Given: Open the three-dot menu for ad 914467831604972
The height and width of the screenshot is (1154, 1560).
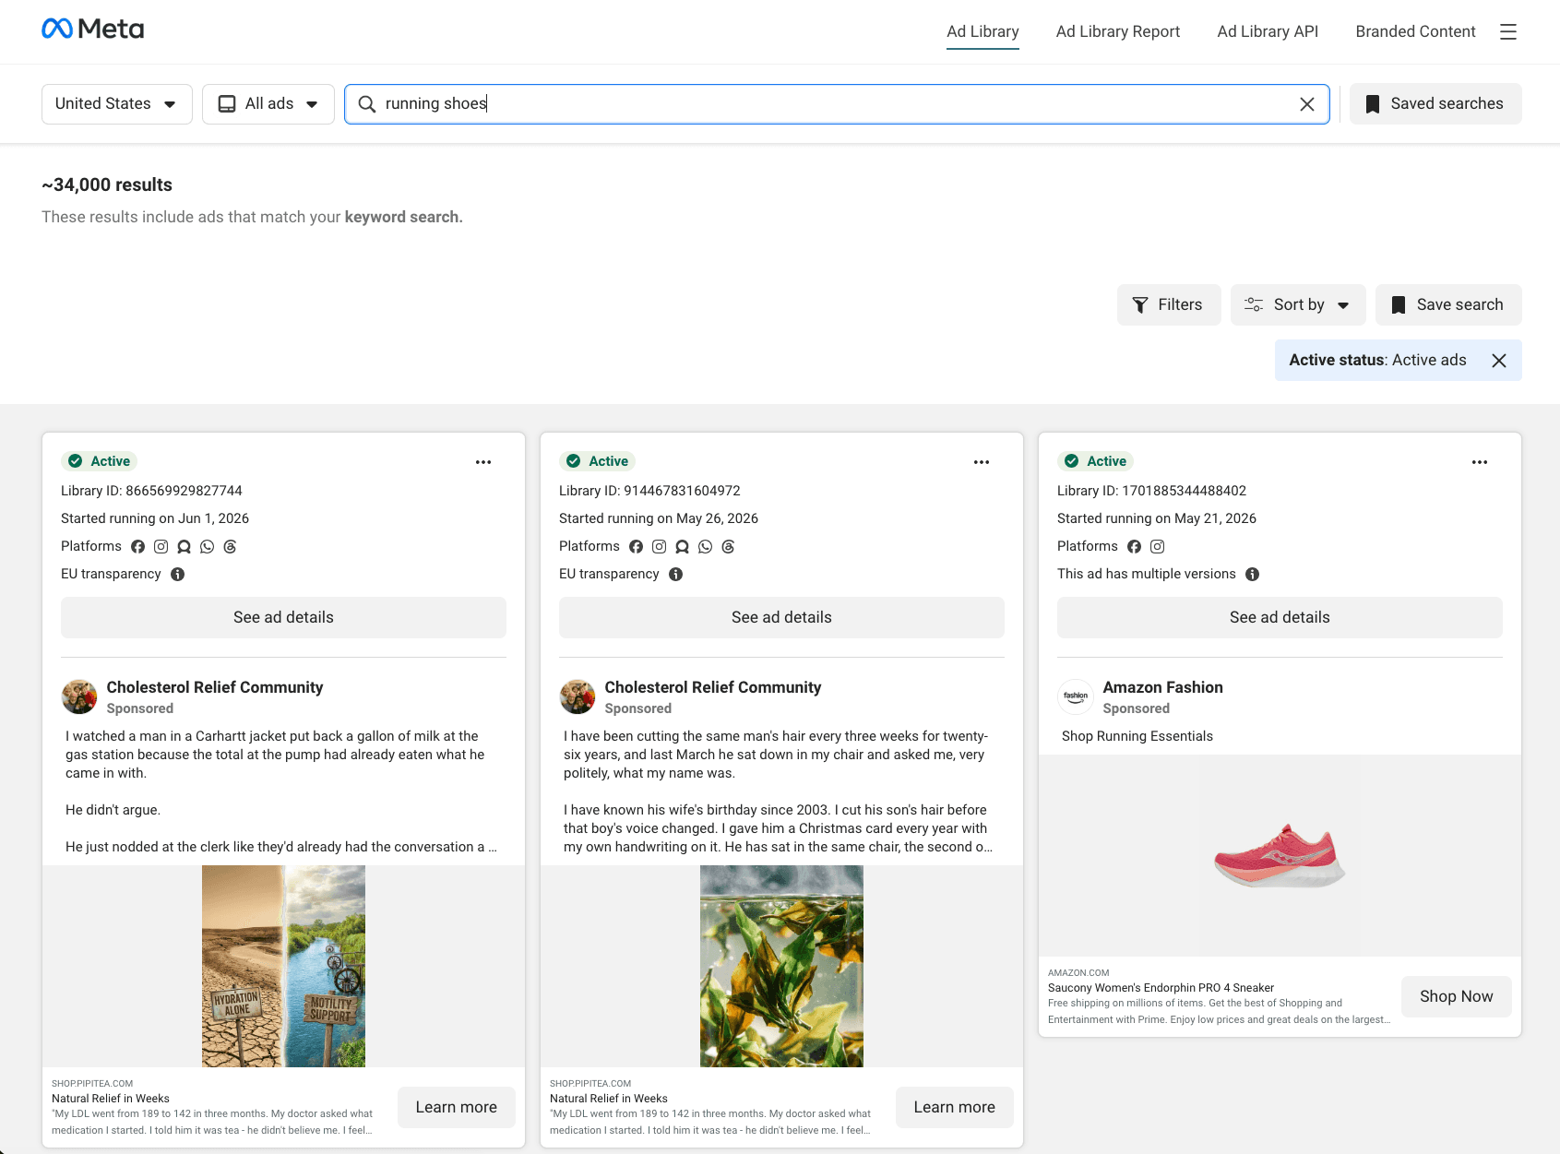Looking at the screenshot, I should coord(982,462).
